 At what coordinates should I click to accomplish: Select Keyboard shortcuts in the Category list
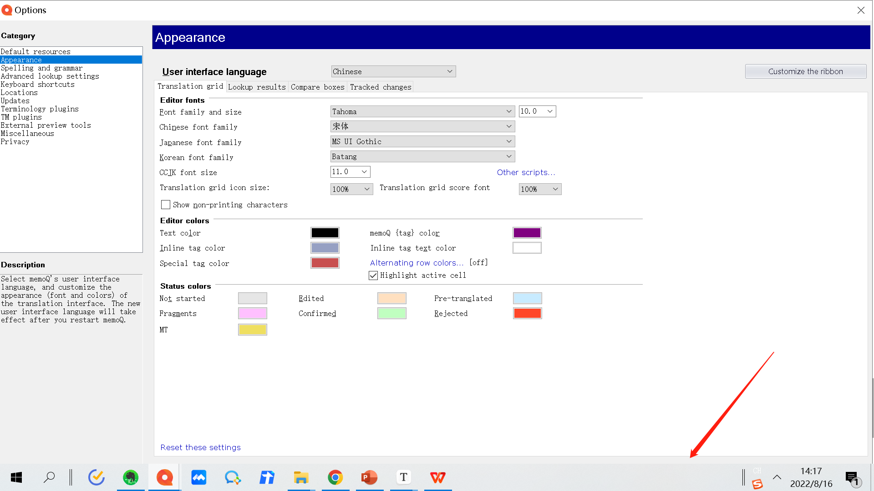click(x=37, y=85)
